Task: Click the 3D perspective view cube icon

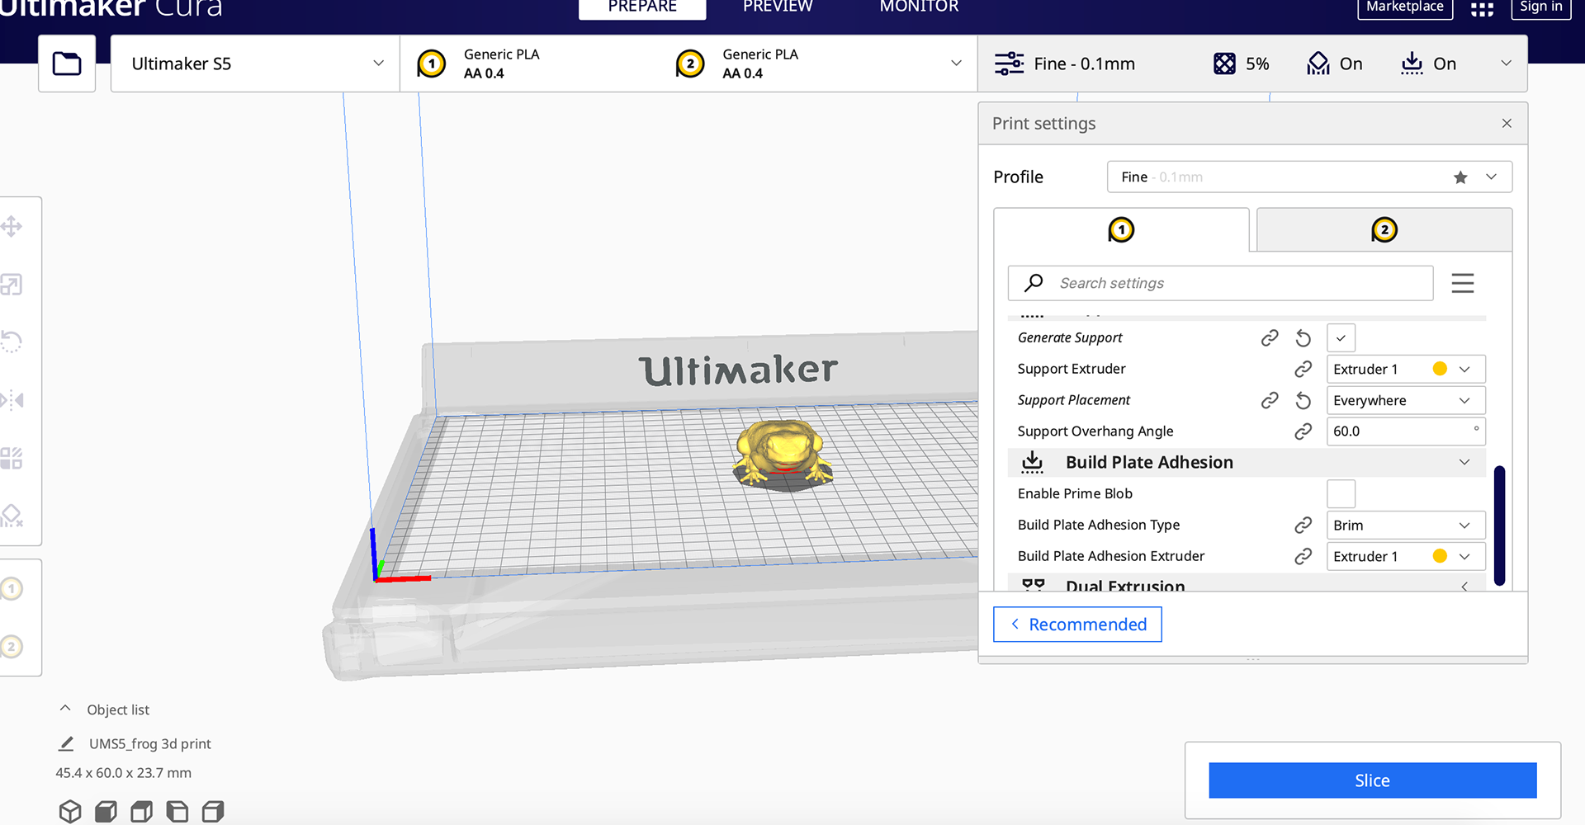Action: coord(70,812)
